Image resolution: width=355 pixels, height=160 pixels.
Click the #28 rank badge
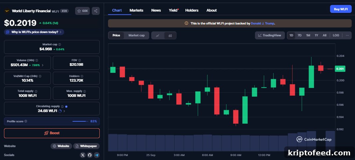pyautogui.click(x=64, y=11)
